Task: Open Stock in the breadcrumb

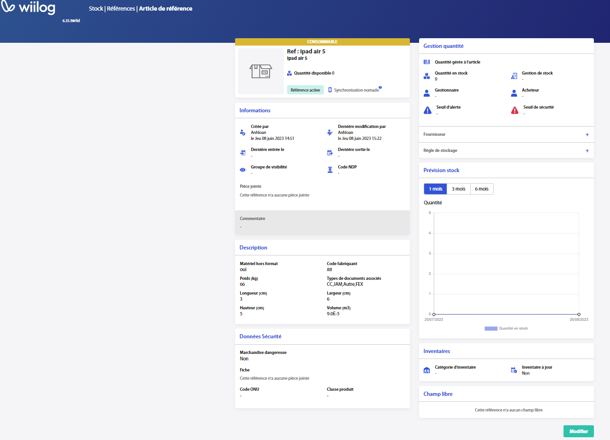Action: click(x=96, y=9)
